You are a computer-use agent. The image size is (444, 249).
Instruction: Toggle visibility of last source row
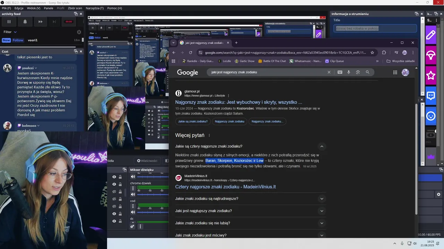click(114, 221)
